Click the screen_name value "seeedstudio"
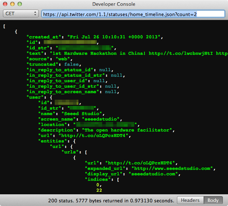Viewport: 228px width, 206px height. coord(101,119)
